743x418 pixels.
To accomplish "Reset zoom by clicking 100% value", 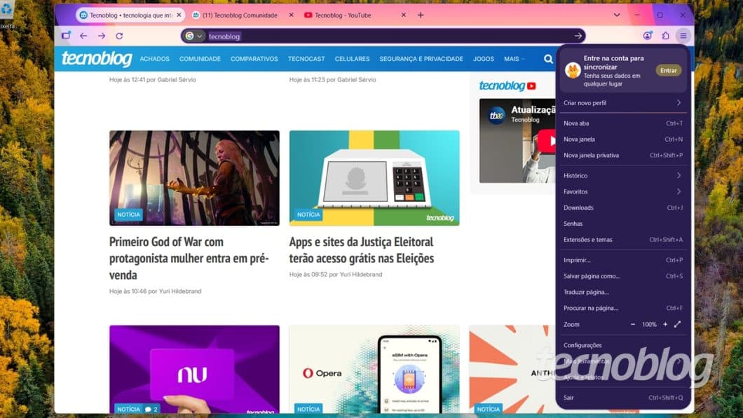I will coord(649,325).
